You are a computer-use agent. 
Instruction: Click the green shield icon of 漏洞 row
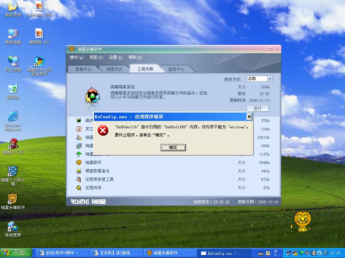coord(79,121)
